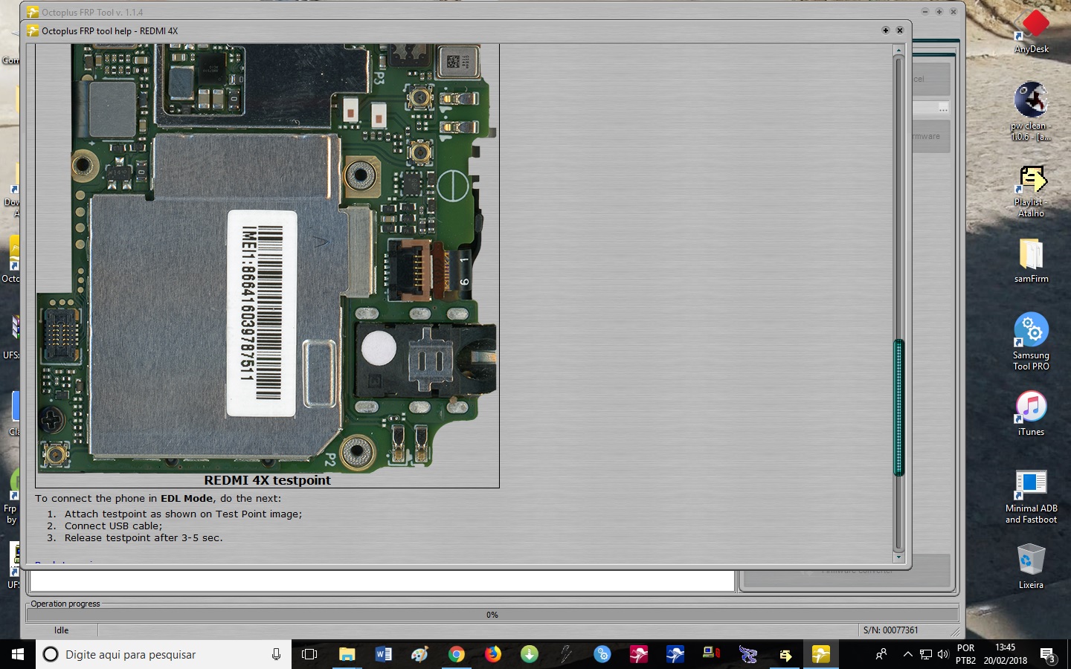Click the 'Release testpoint after 3-5 sec' step

point(144,537)
